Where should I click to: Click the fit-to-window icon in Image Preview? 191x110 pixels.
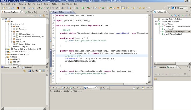(x=44, y=71)
